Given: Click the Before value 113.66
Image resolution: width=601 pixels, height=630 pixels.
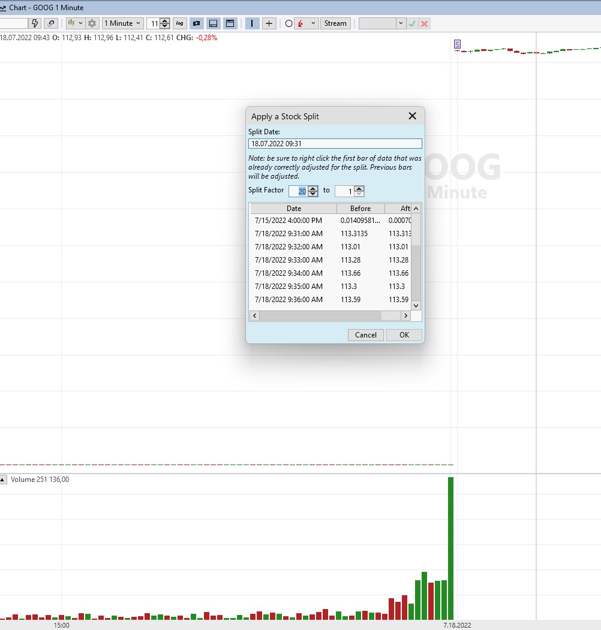Looking at the screenshot, I should [x=350, y=273].
